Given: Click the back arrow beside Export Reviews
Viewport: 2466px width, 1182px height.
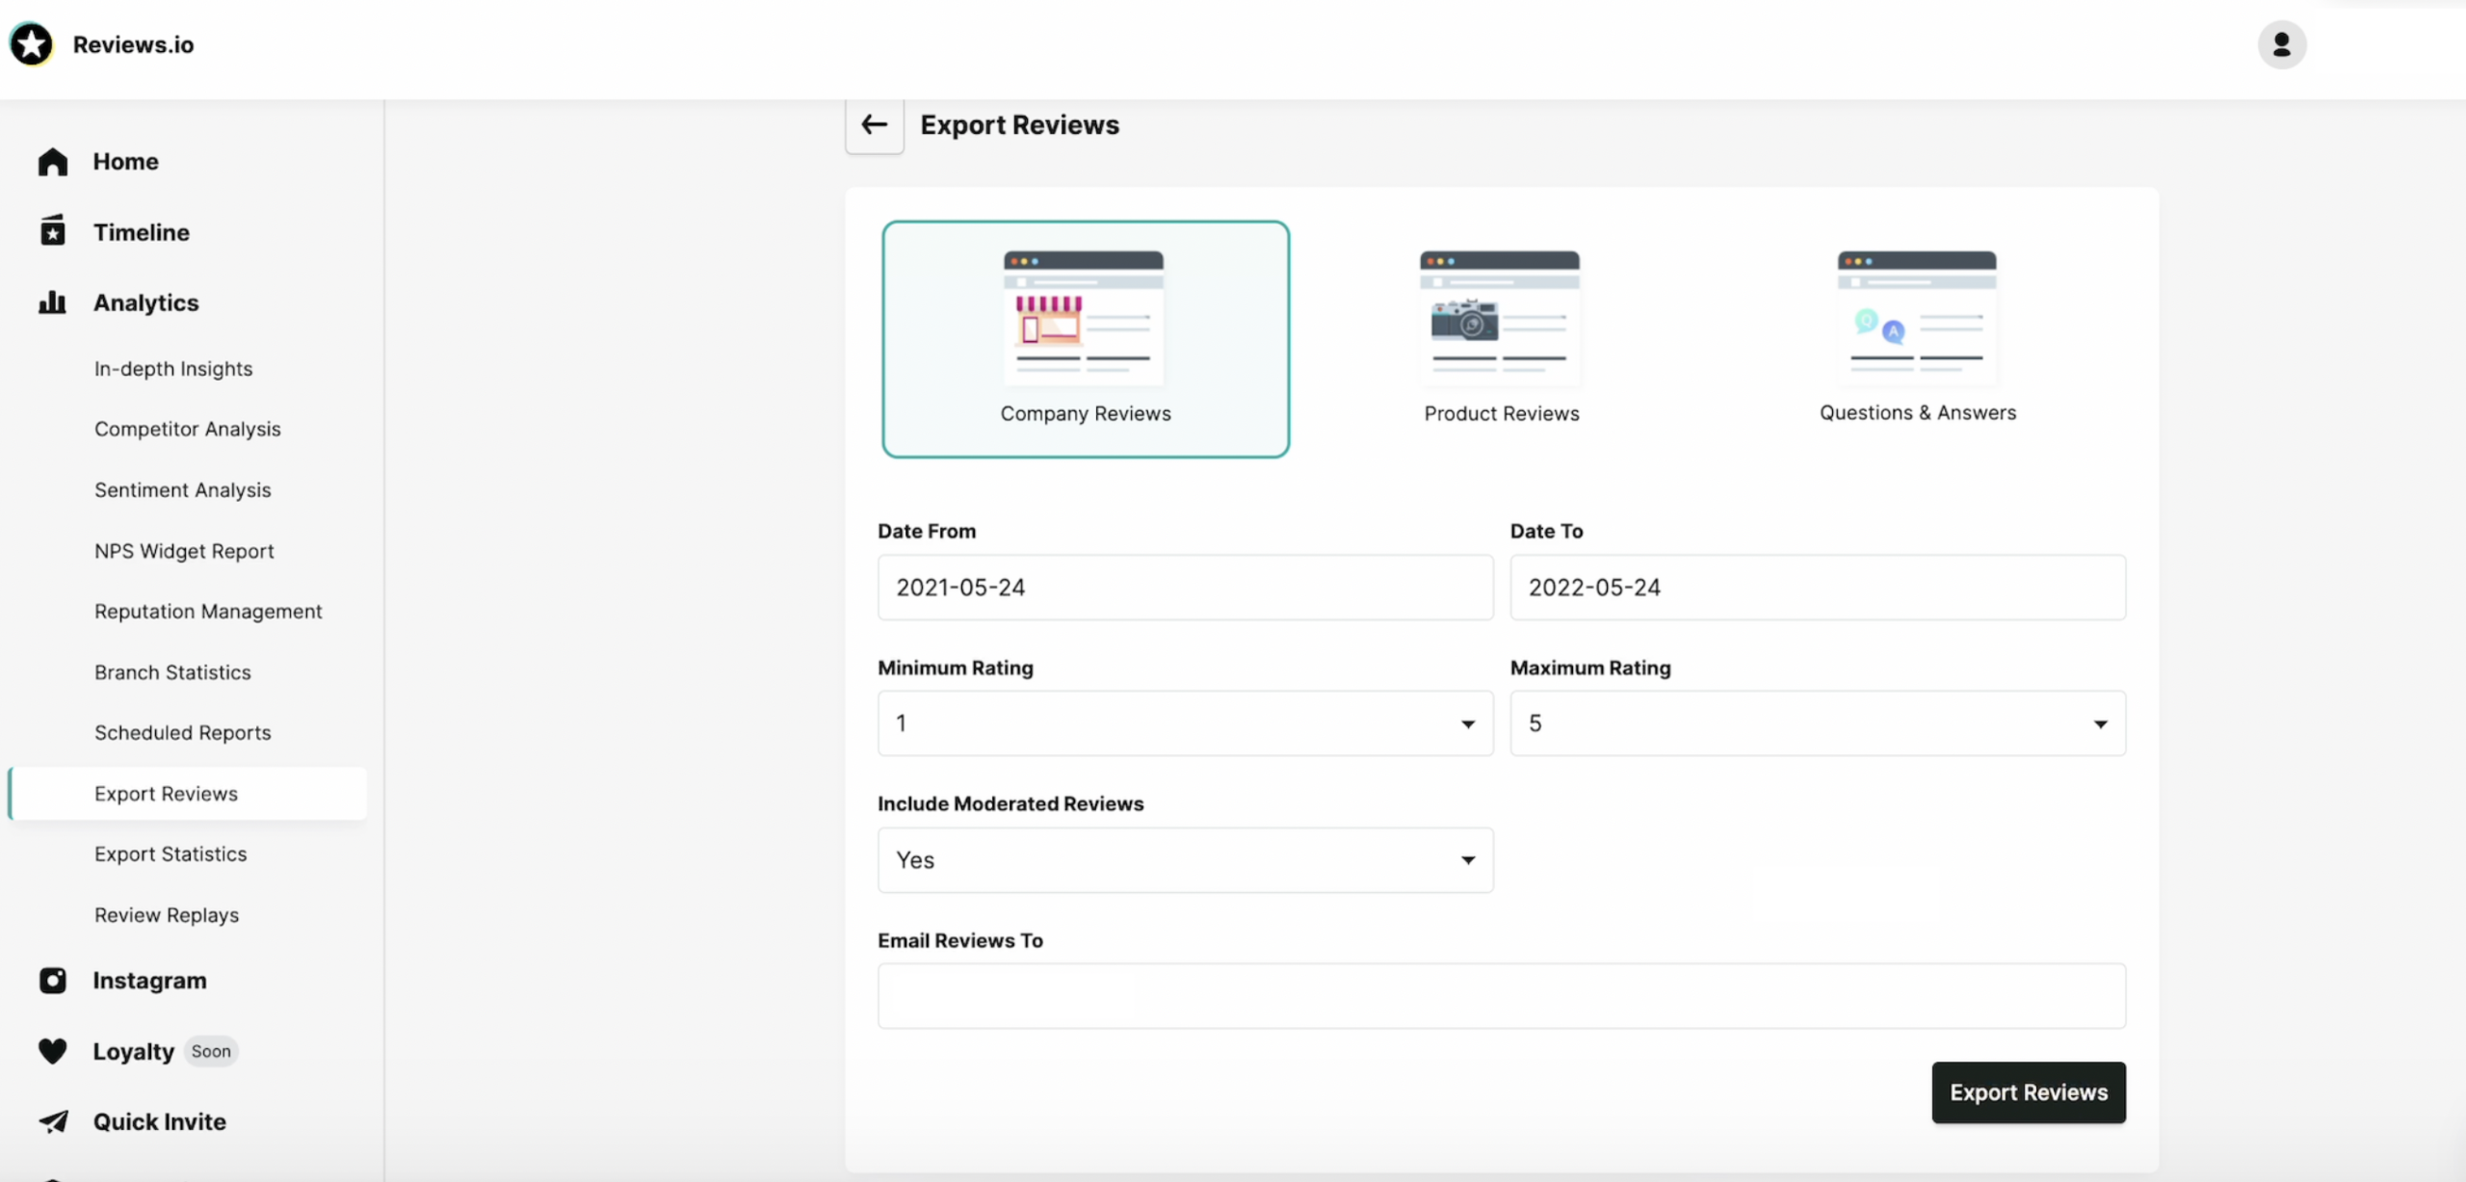Looking at the screenshot, I should (x=874, y=125).
